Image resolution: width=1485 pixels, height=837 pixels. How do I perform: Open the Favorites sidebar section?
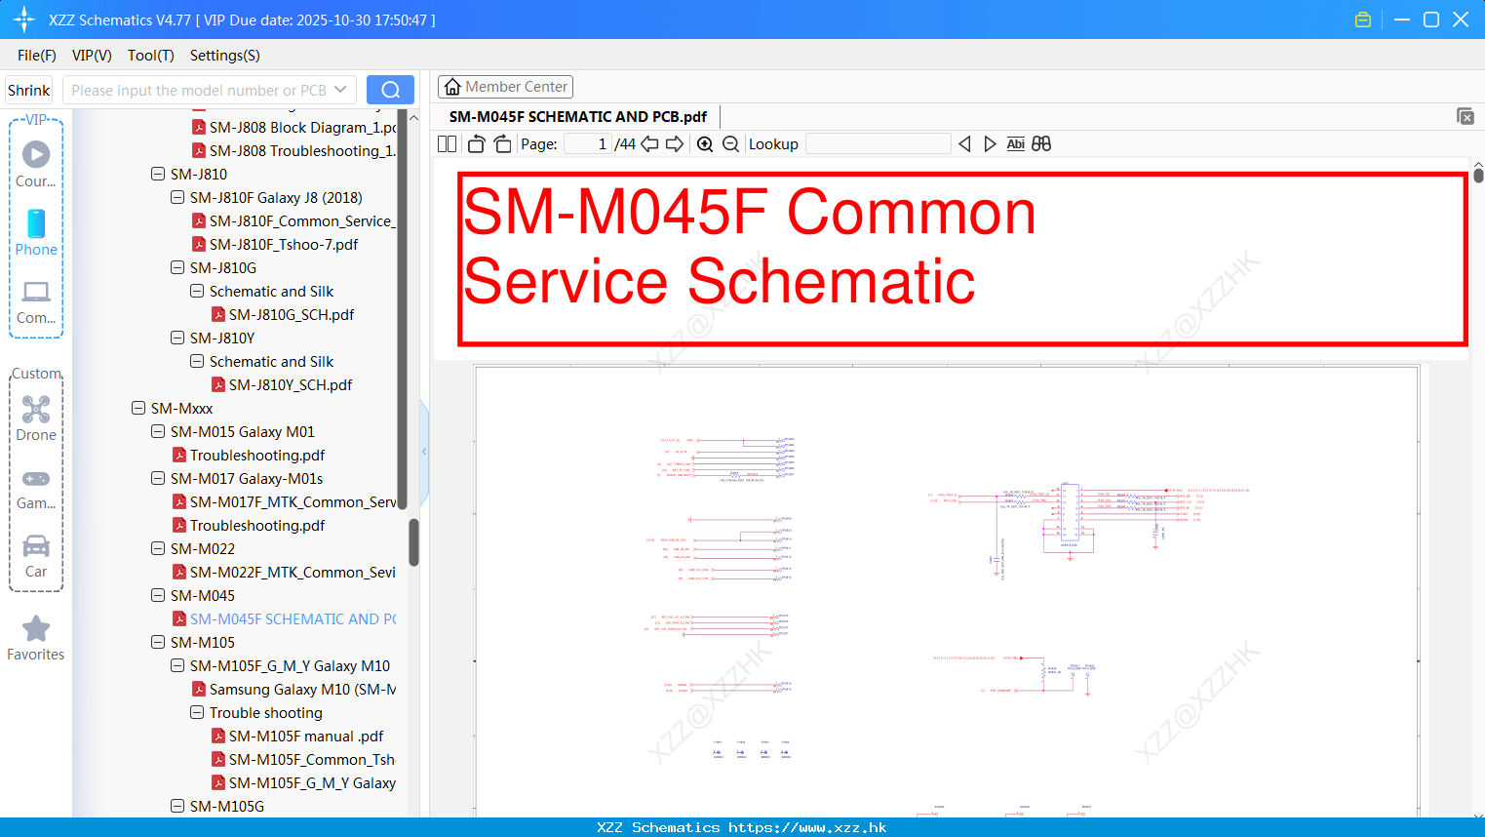click(36, 639)
